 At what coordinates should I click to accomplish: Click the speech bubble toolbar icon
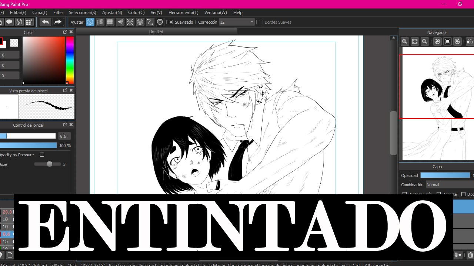[9, 22]
